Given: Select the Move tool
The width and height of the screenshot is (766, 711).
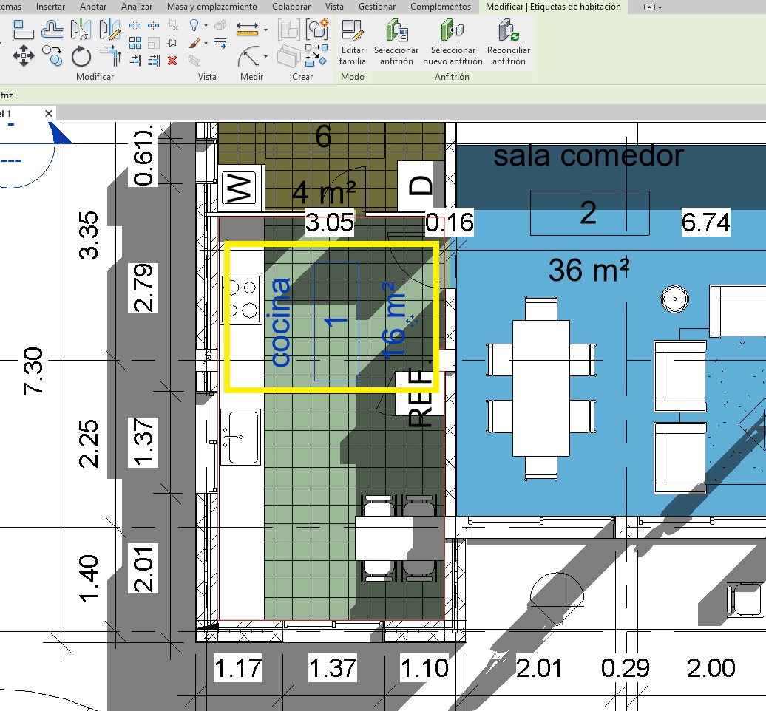Looking at the screenshot, I should pyautogui.click(x=24, y=55).
